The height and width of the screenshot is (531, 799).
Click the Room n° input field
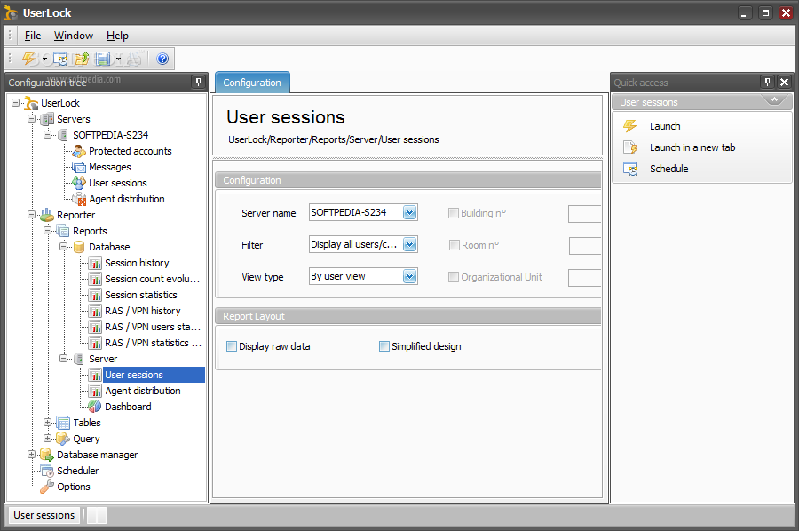(x=585, y=246)
